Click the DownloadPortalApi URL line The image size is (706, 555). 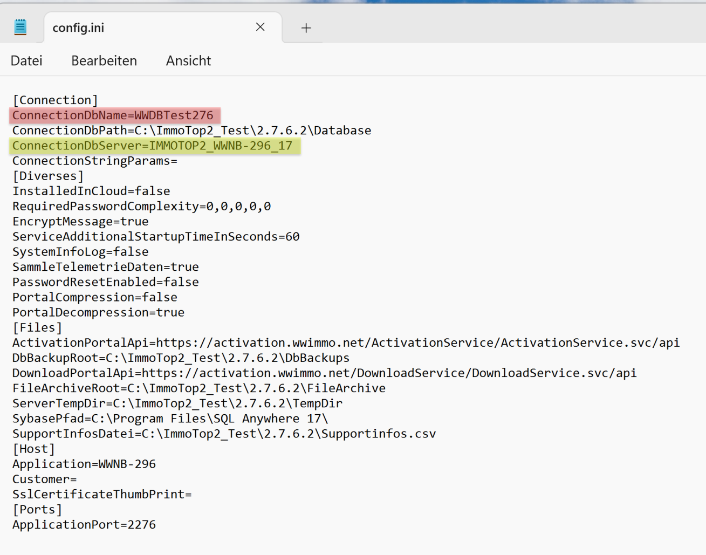[x=325, y=373]
